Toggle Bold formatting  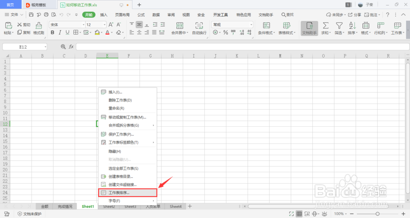click(x=52, y=32)
